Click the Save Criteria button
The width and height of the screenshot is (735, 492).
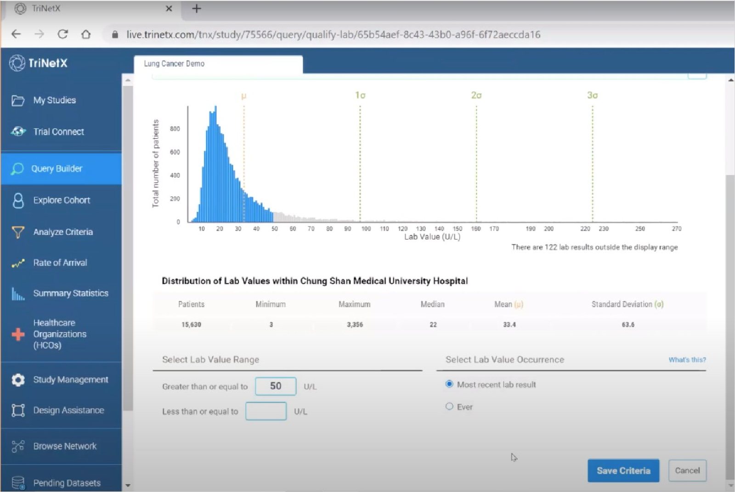pyautogui.click(x=623, y=470)
